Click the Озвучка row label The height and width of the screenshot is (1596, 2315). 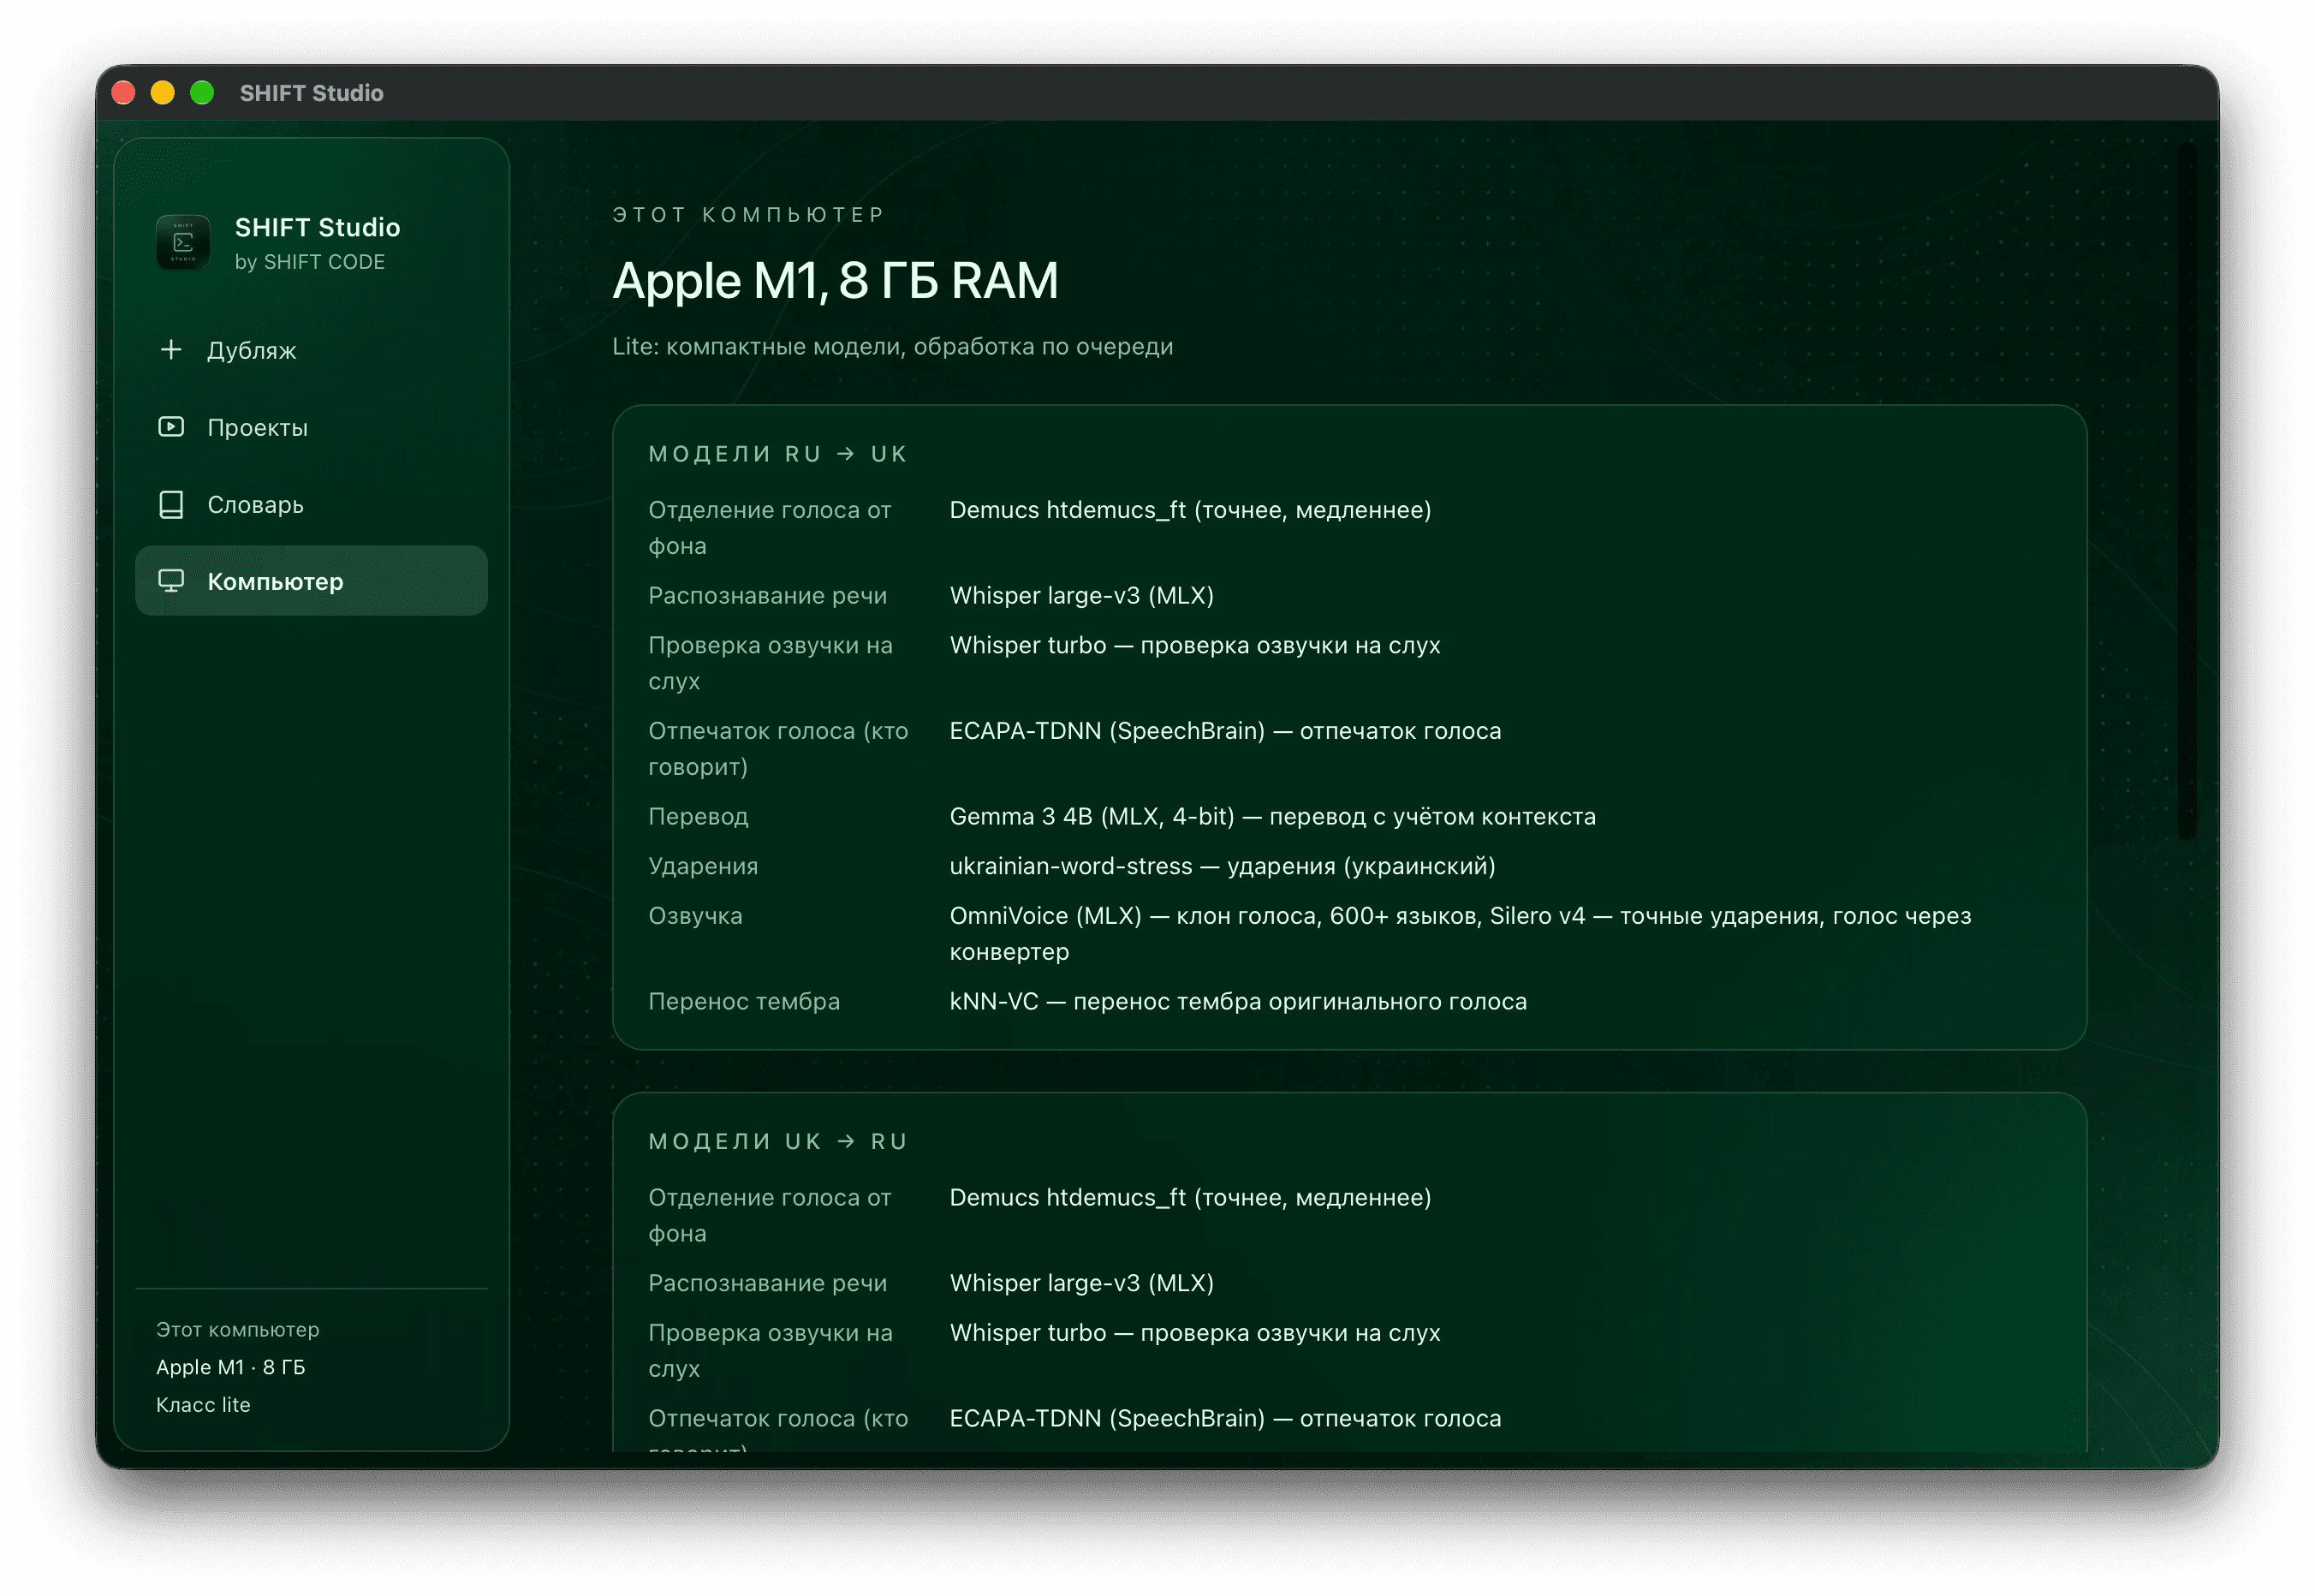click(695, 916)
